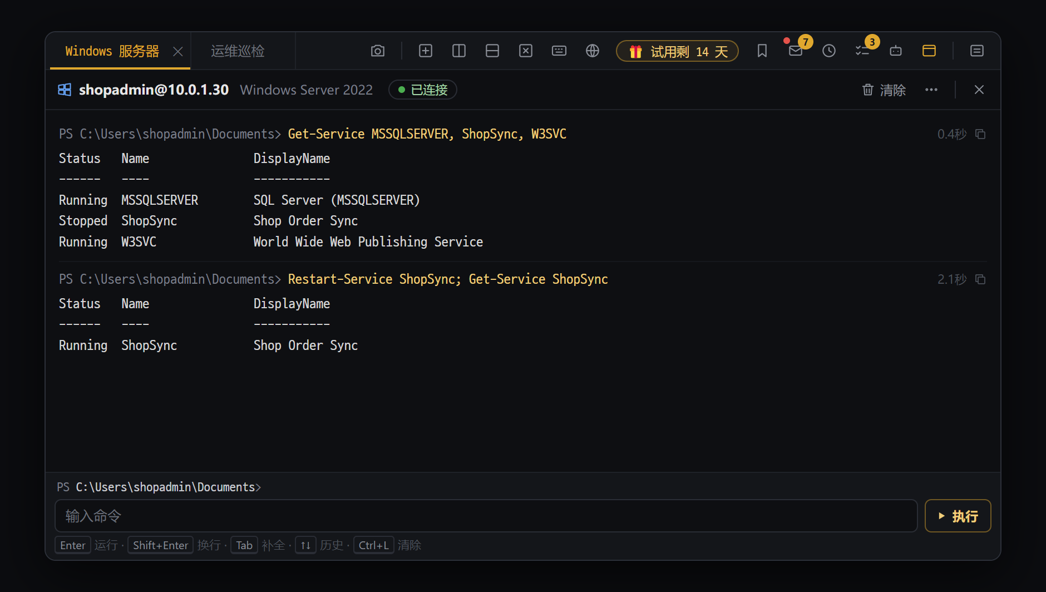Click the 已连接 connection status badge
The width and height of the screenshot is (1046, 592).
coord(423,90)
